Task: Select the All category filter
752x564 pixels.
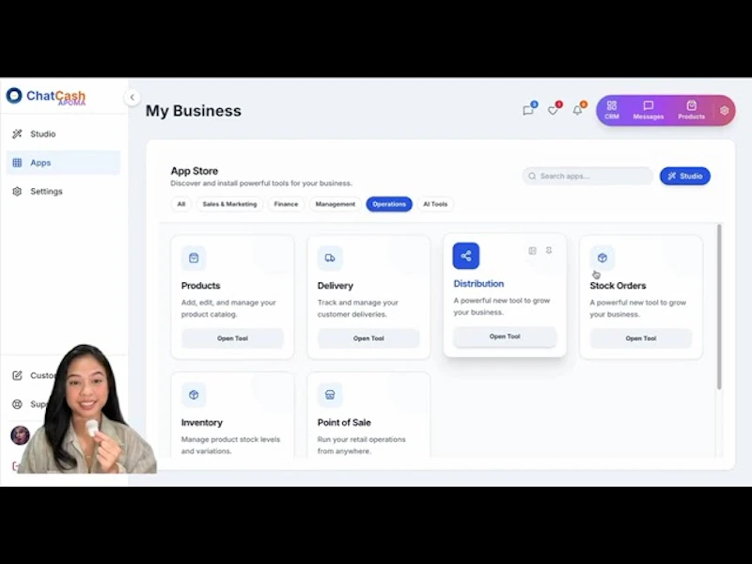Action: [x=181, y=204]
